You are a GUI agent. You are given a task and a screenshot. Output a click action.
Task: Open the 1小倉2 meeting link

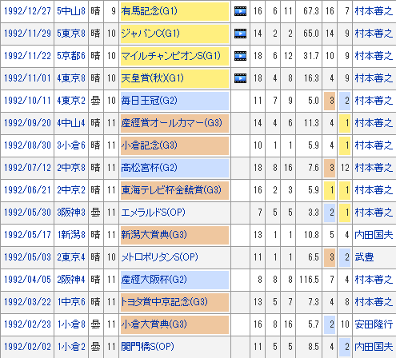[x=71, y=347]
